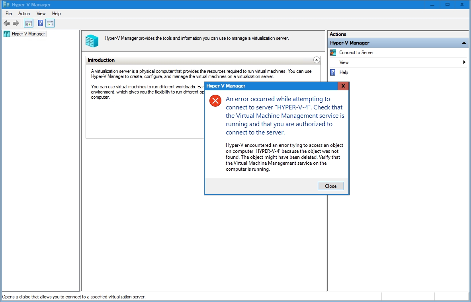The width and height of the screenshot is (471, 302).
Task: Click the View action in the Actions pane
Action: coord(344,62)
